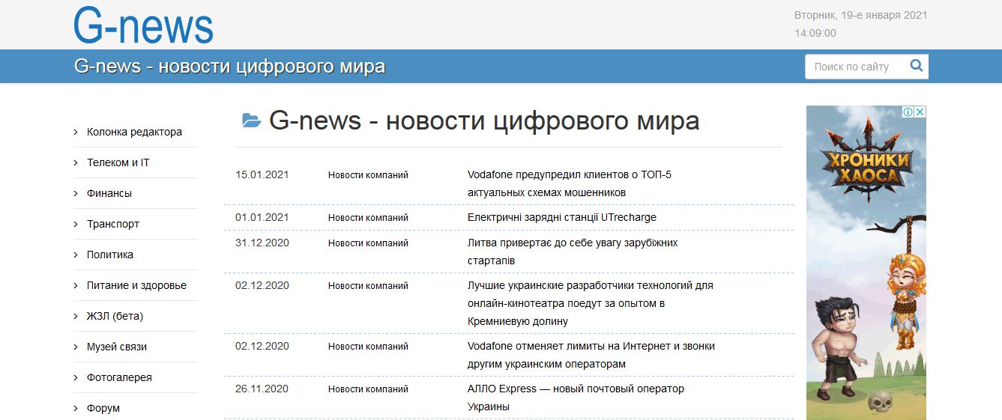
Task: Click 'Новости компаний' in the 26.11.2020 row
Action: [x=368, y=389]
